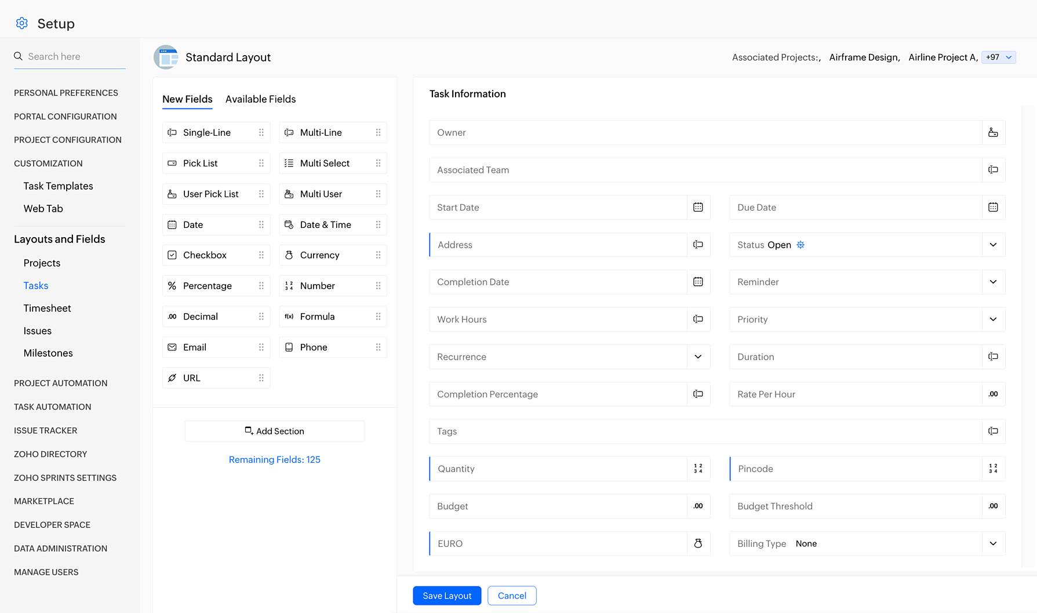1037x613 pixels.
Task: Click the currency icon in EURO field
Action: click(698, 544)
